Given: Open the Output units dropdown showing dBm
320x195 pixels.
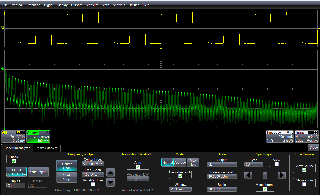Looking at the screenshot, I should pyautogui.click(x=222, y=164).
